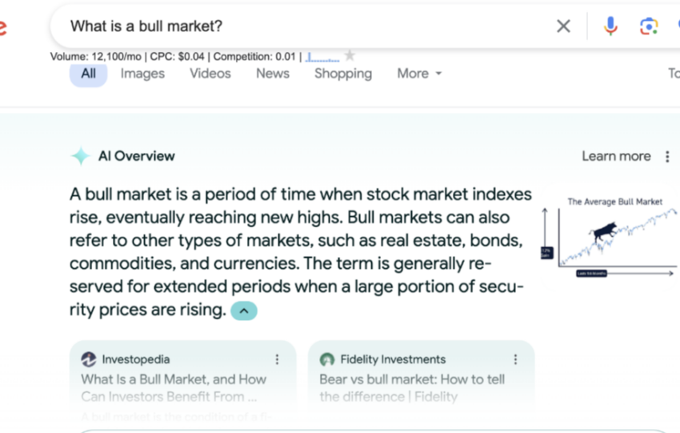Click the Learn more link
The height and width of the screenshot is (433, 680).
[616, 156]
